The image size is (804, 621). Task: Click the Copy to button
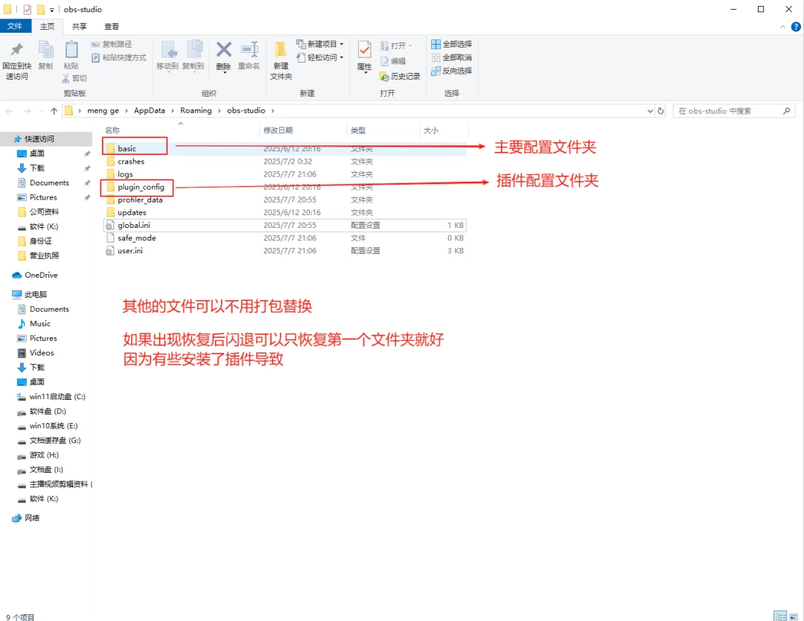click(194, 55)
